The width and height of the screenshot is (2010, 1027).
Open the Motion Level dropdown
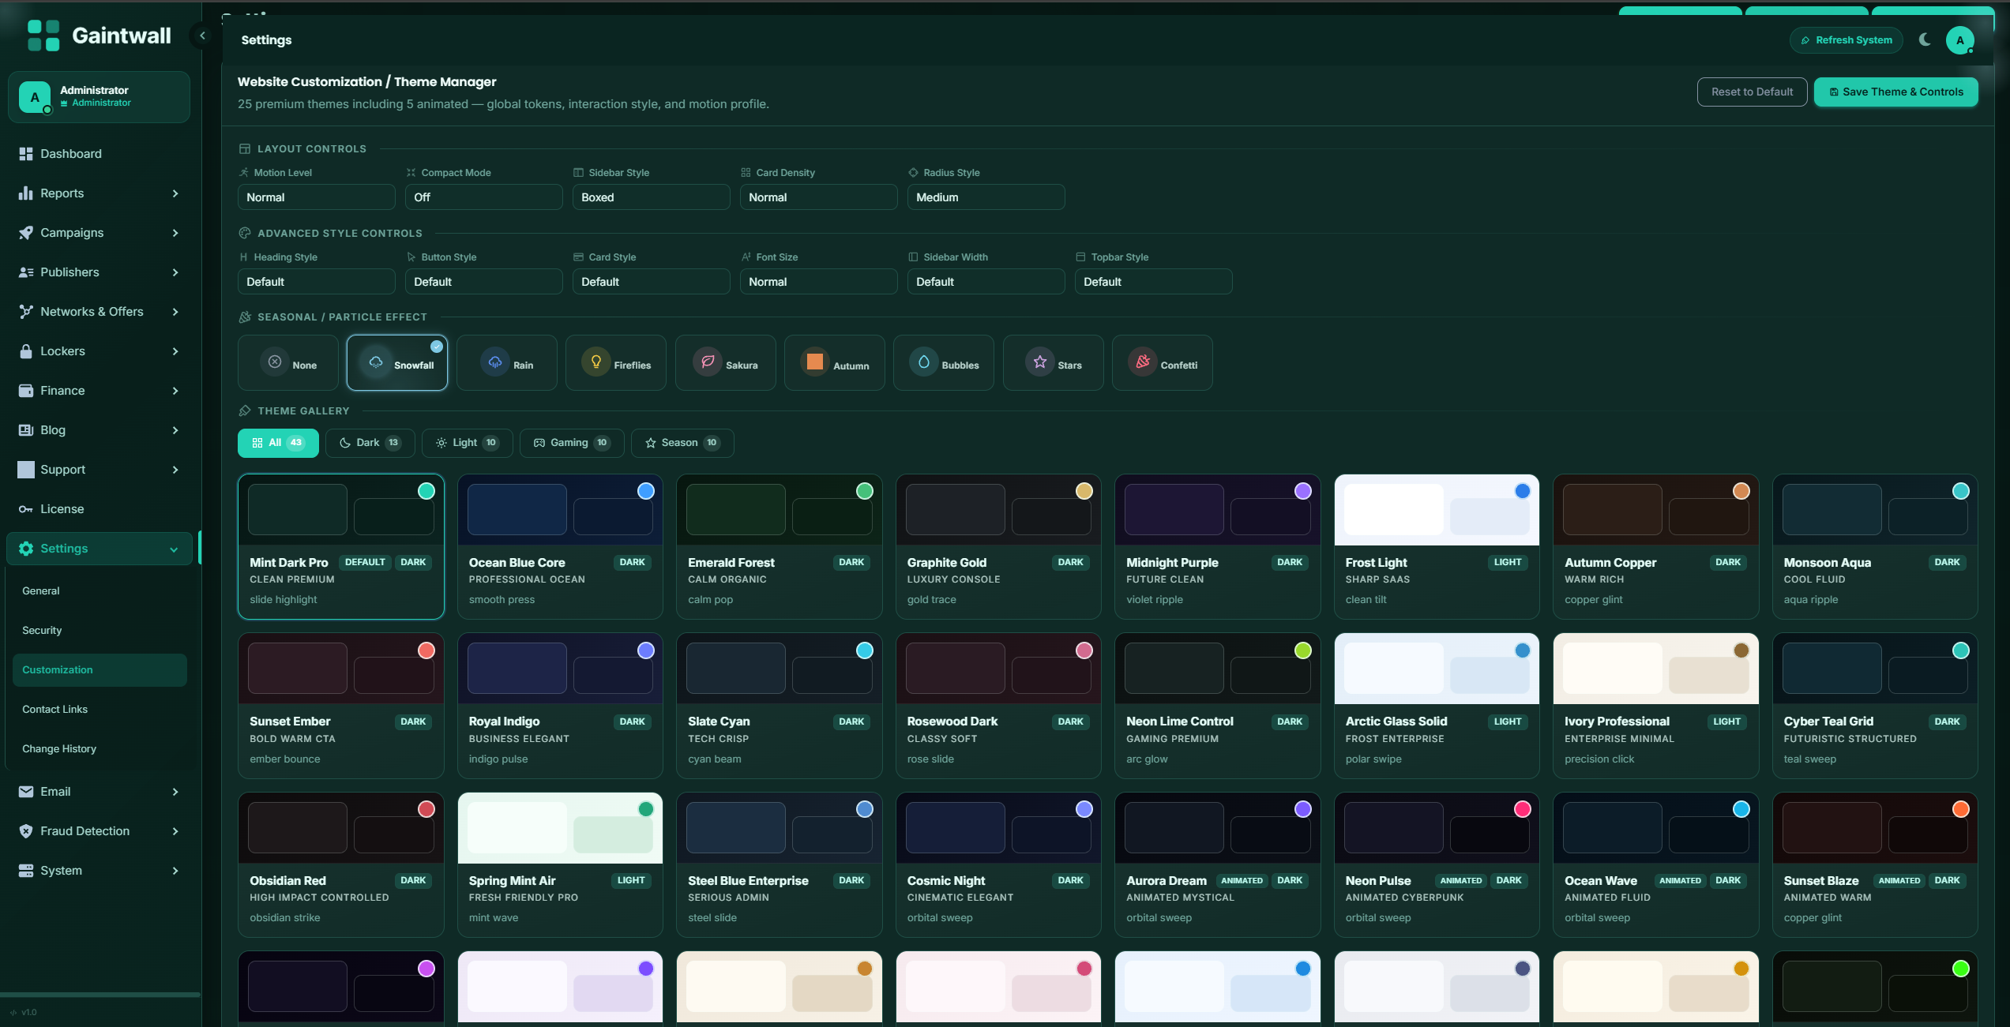[316, 197]
